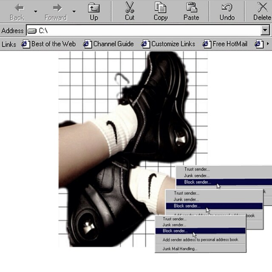Expand the Address bar dropdown list

click(266, 31)
